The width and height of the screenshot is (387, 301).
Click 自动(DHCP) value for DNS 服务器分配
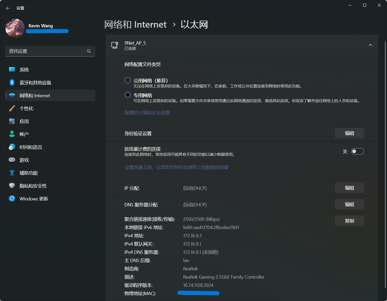pyautogui.click(x=195, y=205)
